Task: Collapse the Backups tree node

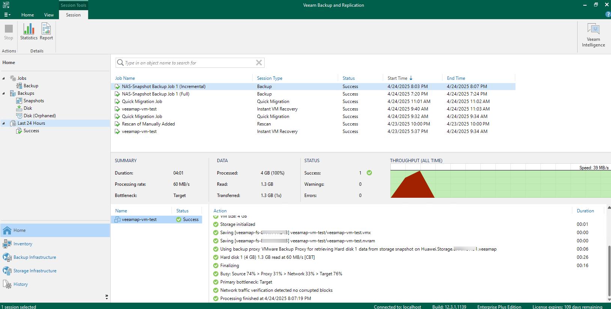Action: 4,93
